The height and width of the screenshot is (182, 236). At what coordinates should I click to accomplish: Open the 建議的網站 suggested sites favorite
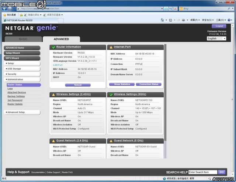[x=33, y=15]
